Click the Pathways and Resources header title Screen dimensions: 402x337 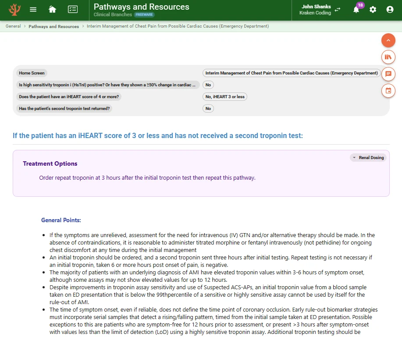coord(142,7)
